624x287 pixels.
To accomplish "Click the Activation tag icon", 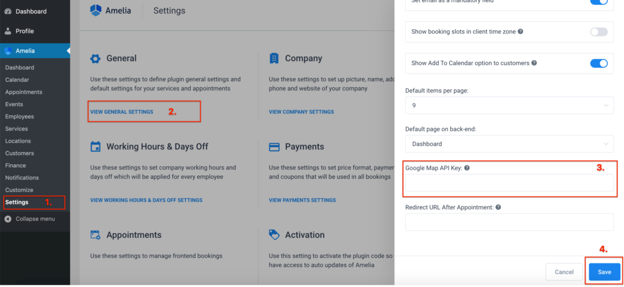I will point(274,235).
